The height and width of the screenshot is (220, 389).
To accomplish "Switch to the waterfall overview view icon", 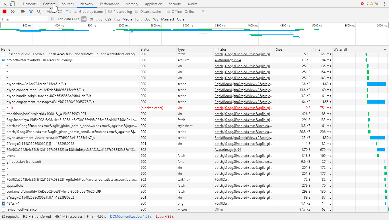I will [x=68, y=12].
